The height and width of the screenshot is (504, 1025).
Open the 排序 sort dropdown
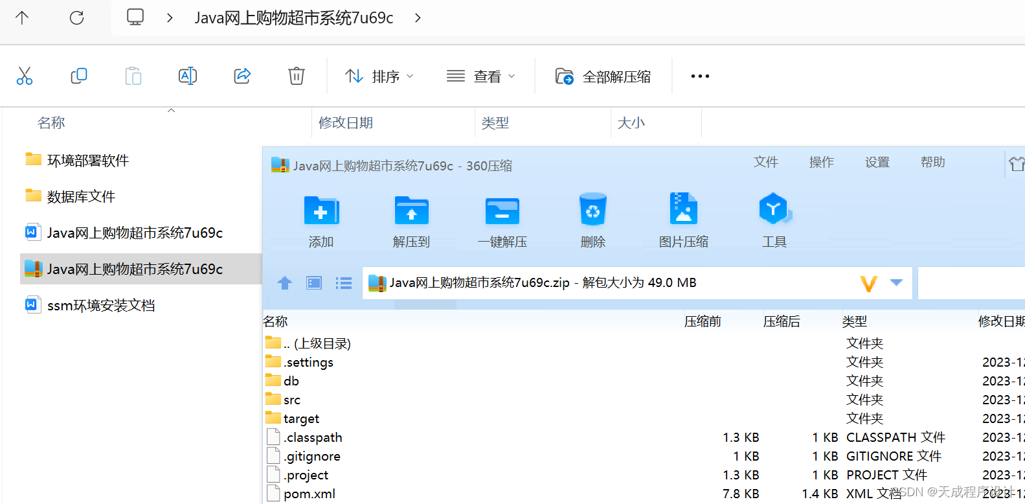point(379,76)
